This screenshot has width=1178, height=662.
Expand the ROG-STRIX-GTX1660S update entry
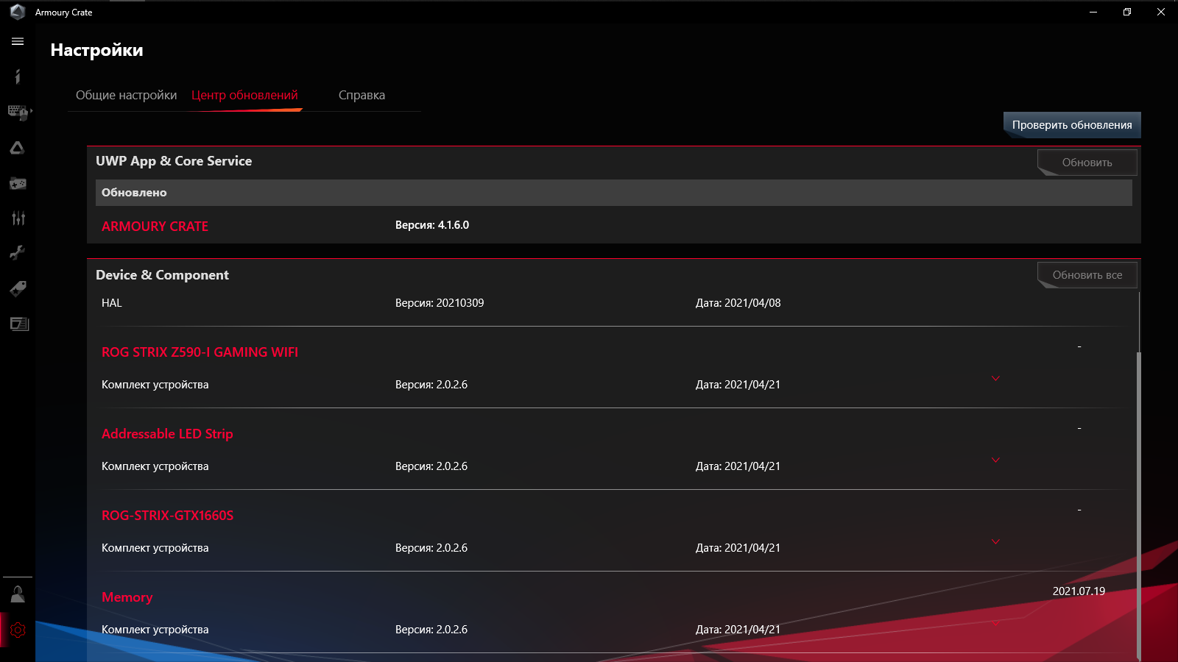pos(996,541)
